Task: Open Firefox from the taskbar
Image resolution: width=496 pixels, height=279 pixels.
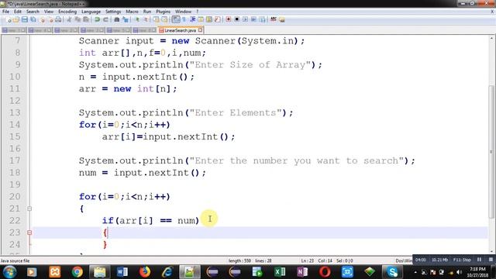Action: click(x=145, y=272)
